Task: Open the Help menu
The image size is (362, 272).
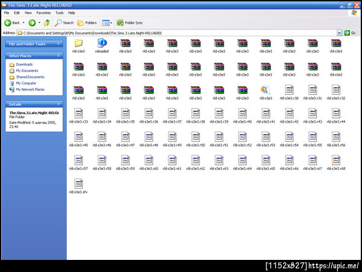Action: point(72,13)
